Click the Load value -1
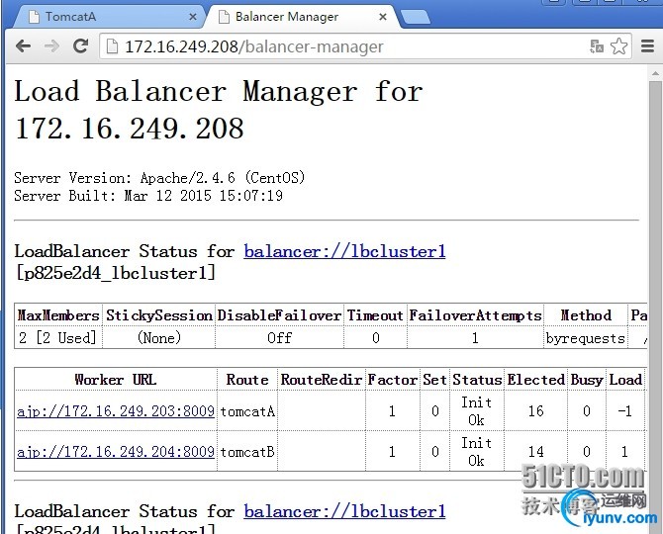Screen dimensions: 663x534 [x=624, y=411]
